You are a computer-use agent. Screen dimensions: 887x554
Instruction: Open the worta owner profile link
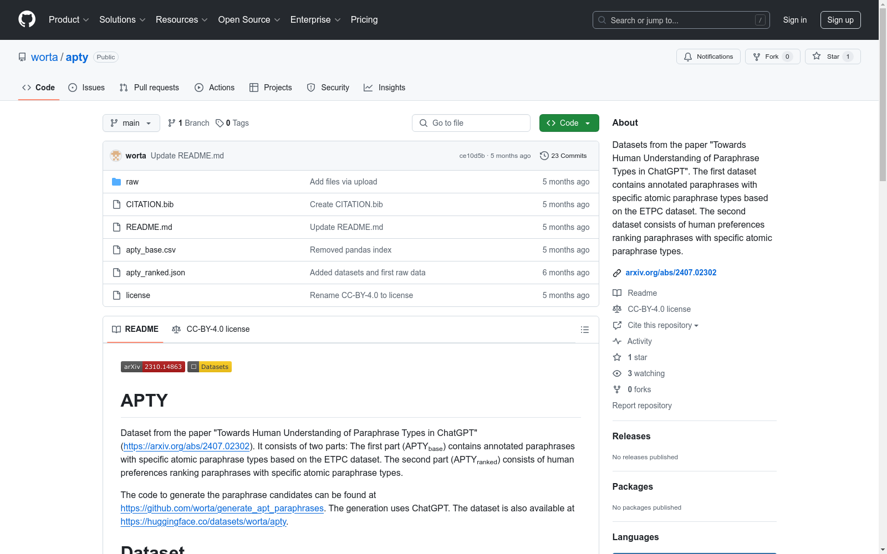[44, 57]
